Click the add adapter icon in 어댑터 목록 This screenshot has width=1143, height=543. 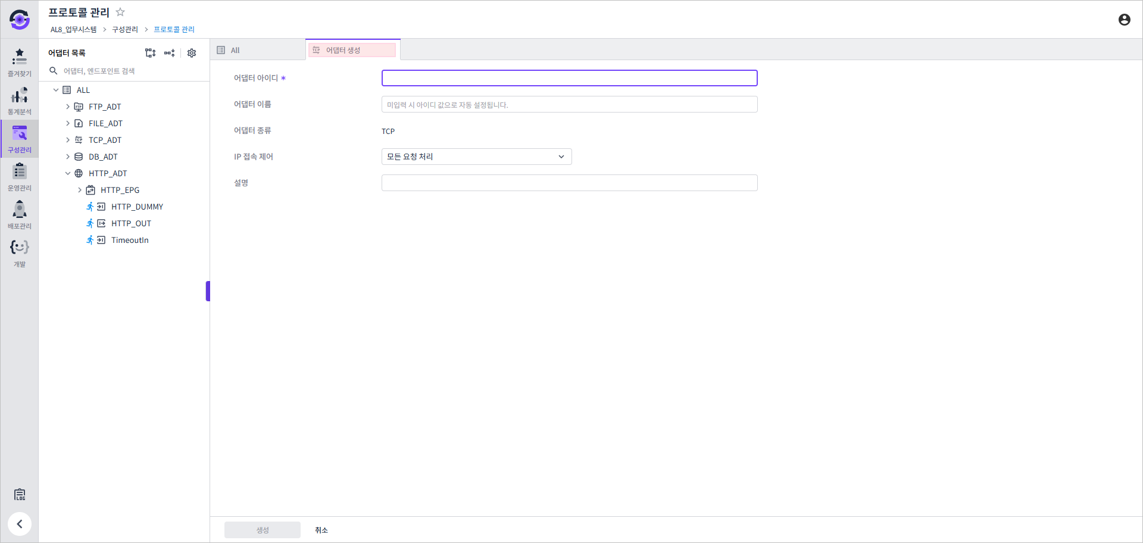click(x=151, y=53)
